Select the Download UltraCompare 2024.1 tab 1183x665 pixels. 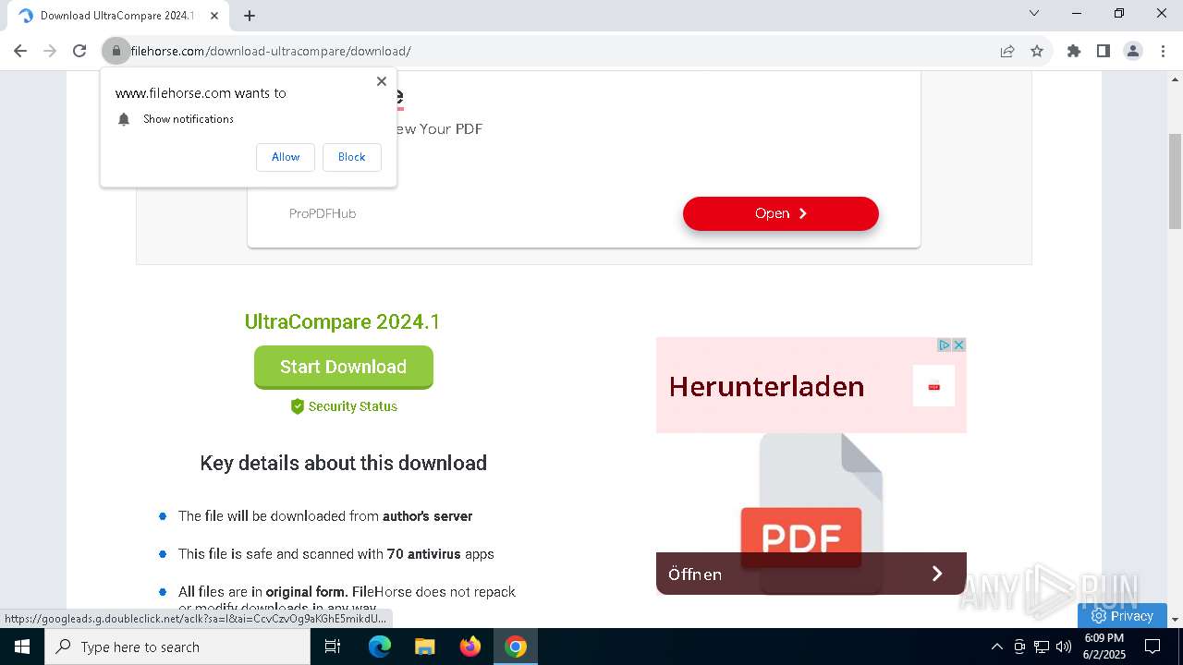point(116,16)
